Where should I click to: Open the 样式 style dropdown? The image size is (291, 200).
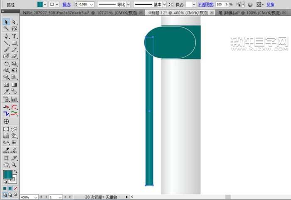[194, 4]
